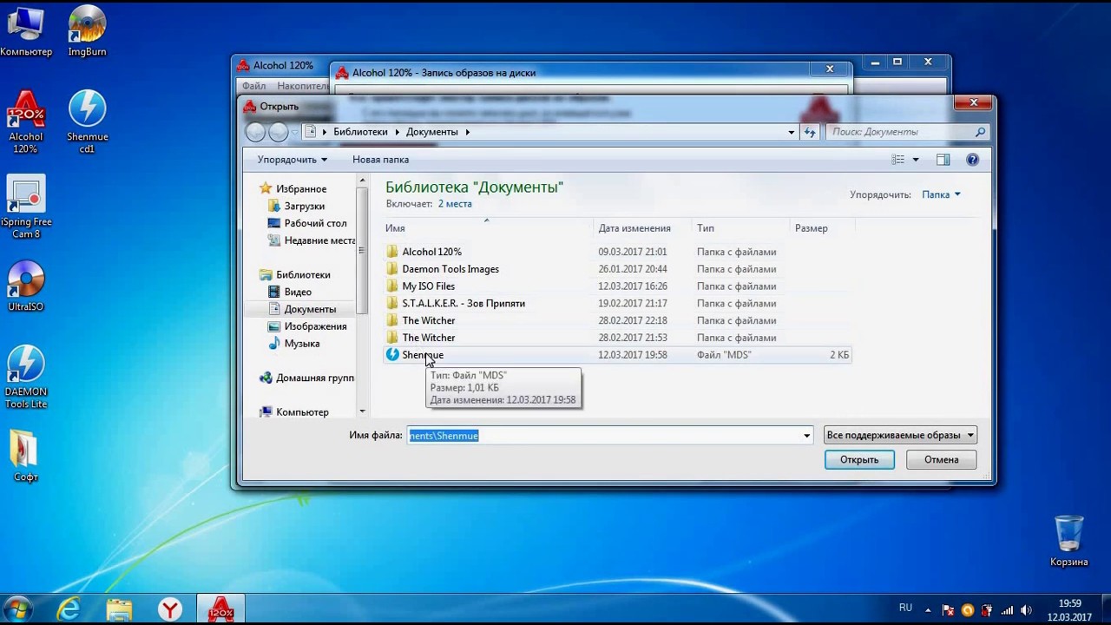This screenshot has height=625, width=1111.
Task: Click the Отмена button
Action: 941,459
